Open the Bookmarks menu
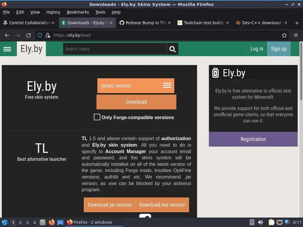The image size is (303, 227). pos(78,12)
